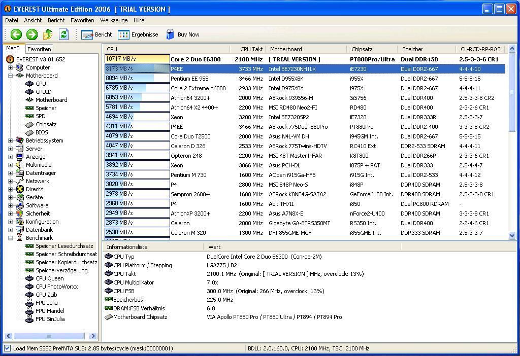This screenshot has width=520, height=356.
Task: Expand the Anzeige tree node
Action: tap(10, 157)
